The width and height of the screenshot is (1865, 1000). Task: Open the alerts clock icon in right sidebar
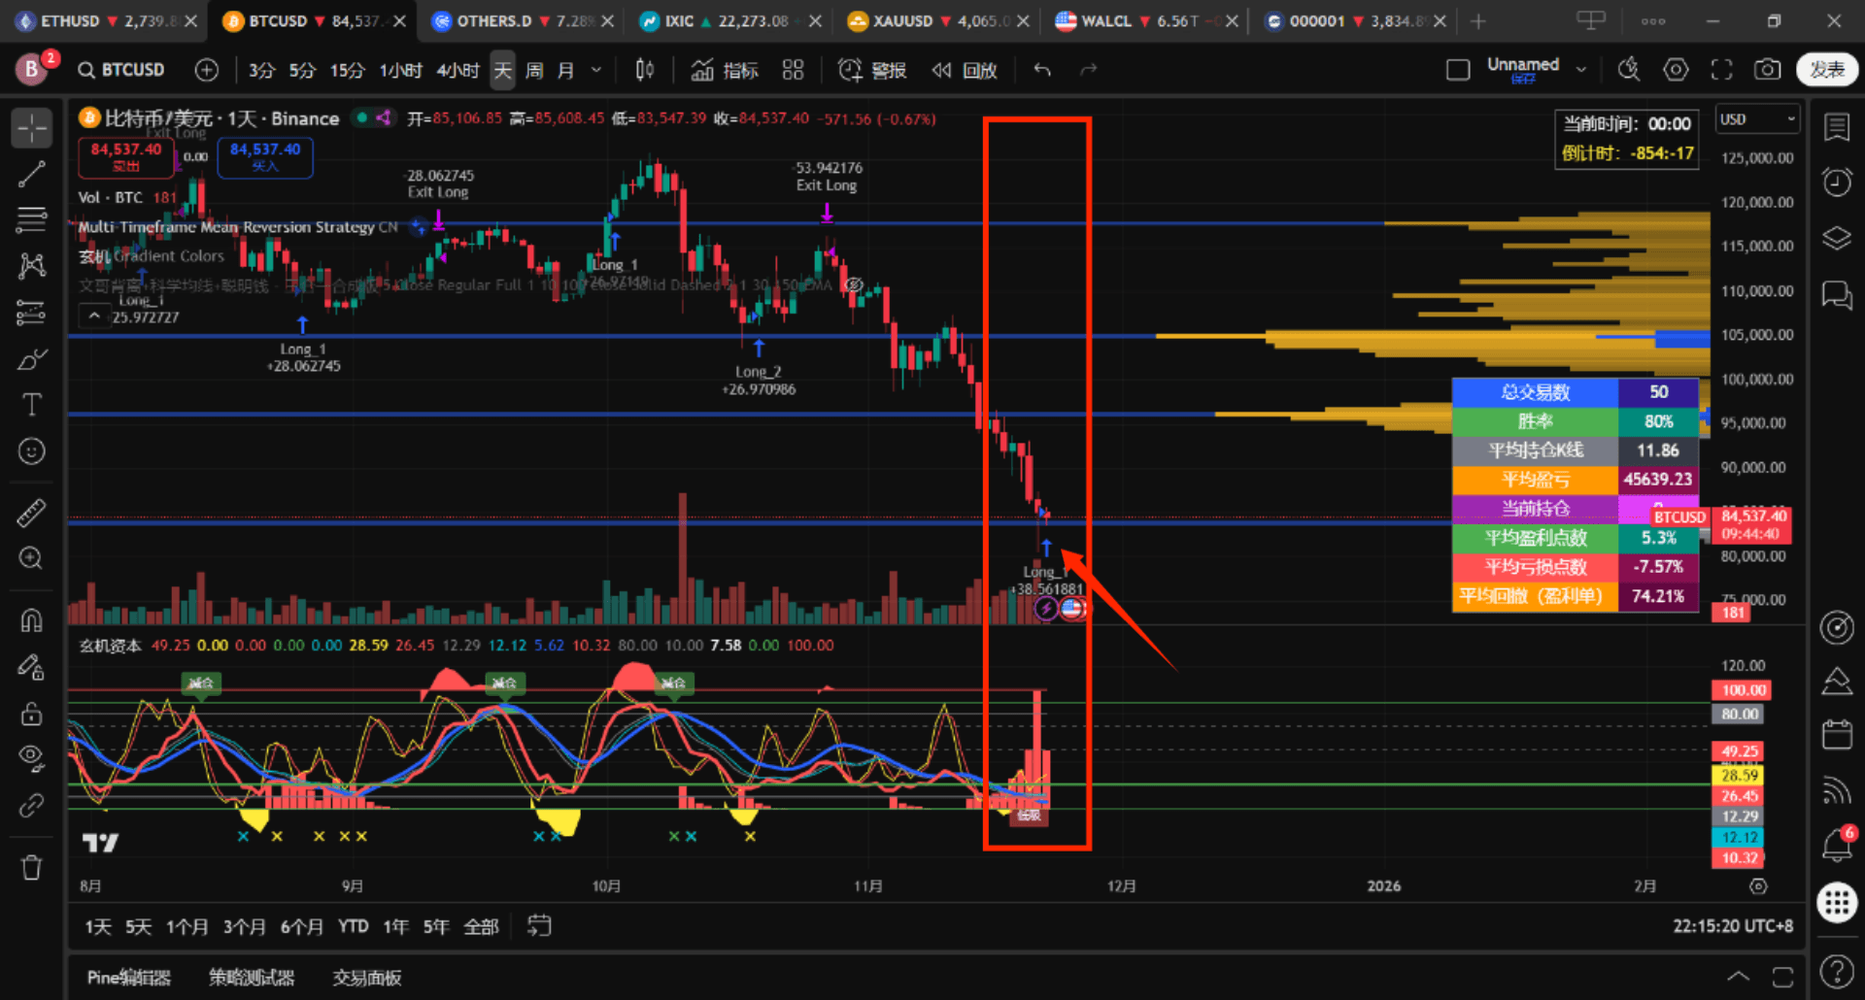pyautogui.click(x=1836, y=182)
